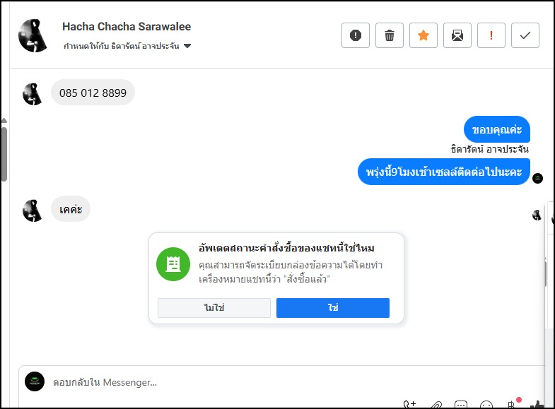Open Hacha Chacha Sarawalee contact name
Image resolution: width=555 pixels, height=409 pixels.
click(127, 27)
